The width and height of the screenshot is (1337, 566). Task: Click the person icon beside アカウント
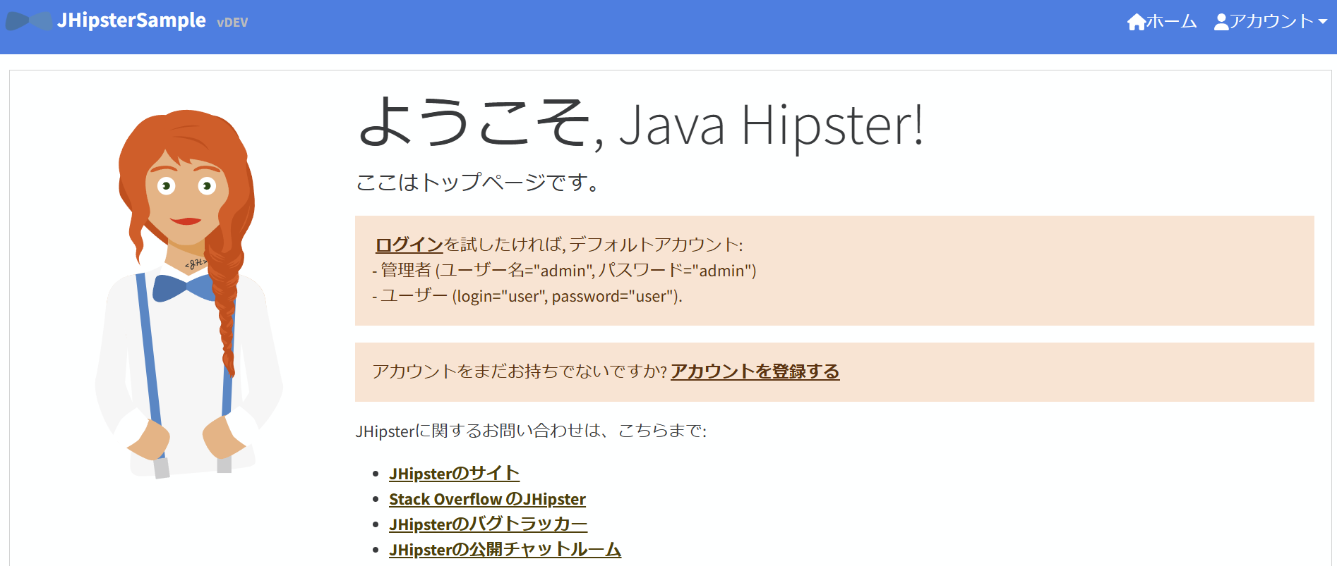click(1221, 22)
